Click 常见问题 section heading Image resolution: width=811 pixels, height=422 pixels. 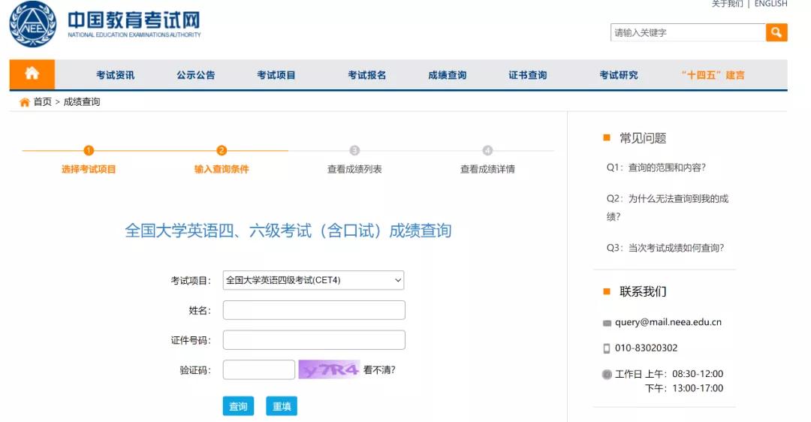[x=643, y=138]
